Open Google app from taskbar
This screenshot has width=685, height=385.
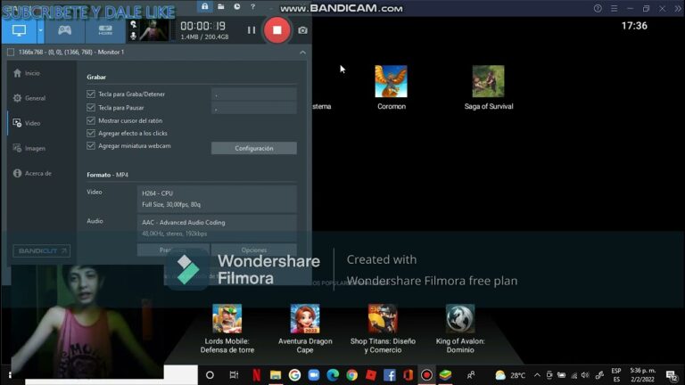(x=294, y=375)
